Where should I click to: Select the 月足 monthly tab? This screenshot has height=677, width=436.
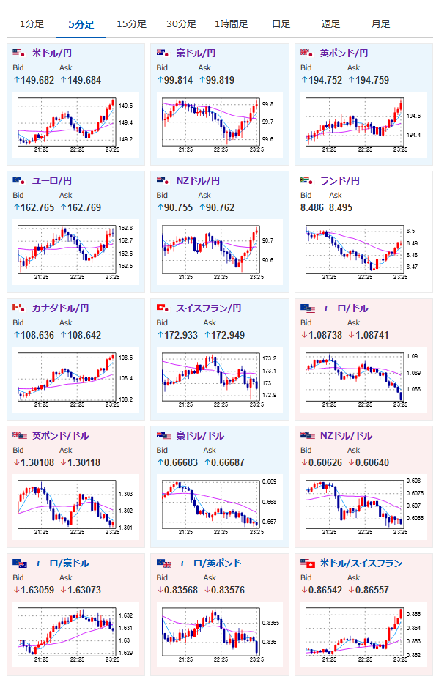(380, 24)
